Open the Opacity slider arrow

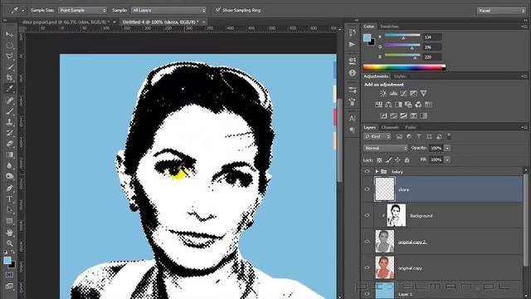click(x=447, y=148)
